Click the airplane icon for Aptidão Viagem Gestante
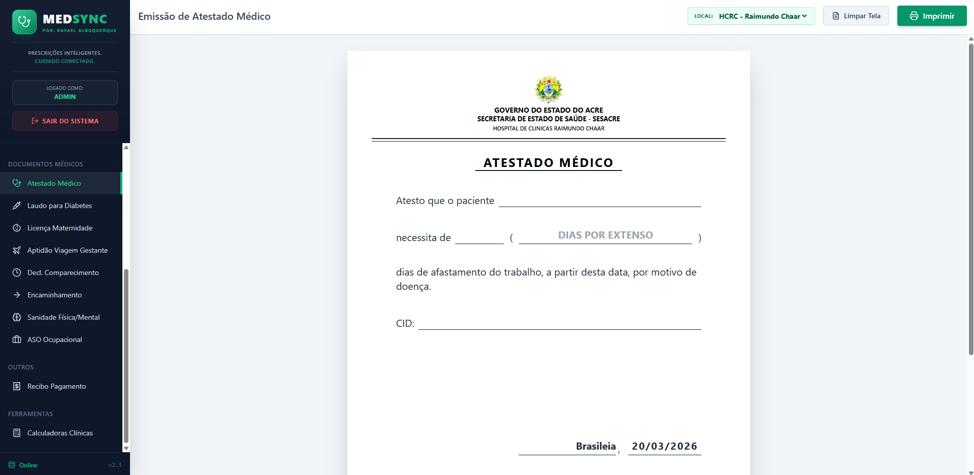This screenshot has width=974, height=475. click(17, 250)
